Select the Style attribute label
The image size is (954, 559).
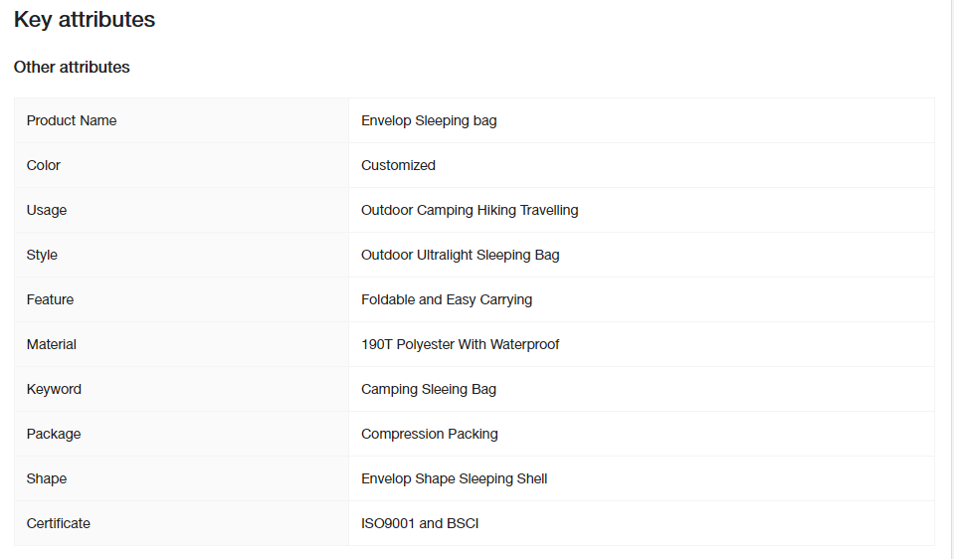pos(42,255)
